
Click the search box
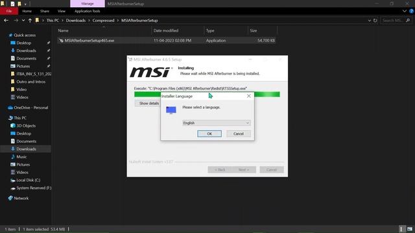pos(396,20)
